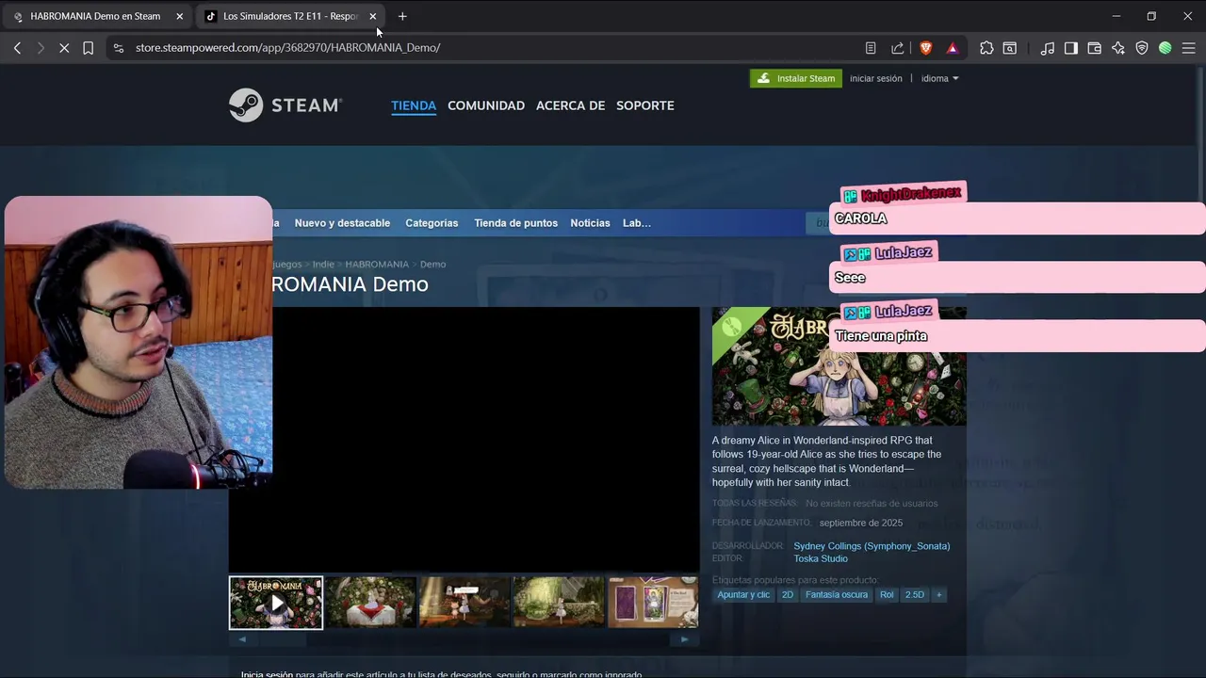
Task: Click the share page icon
Action: click(897, 48)
